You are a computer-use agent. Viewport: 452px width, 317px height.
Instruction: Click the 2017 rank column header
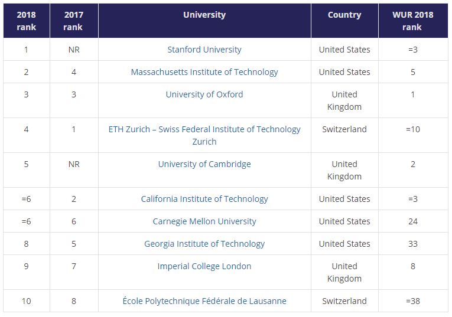tap(74, 21)
